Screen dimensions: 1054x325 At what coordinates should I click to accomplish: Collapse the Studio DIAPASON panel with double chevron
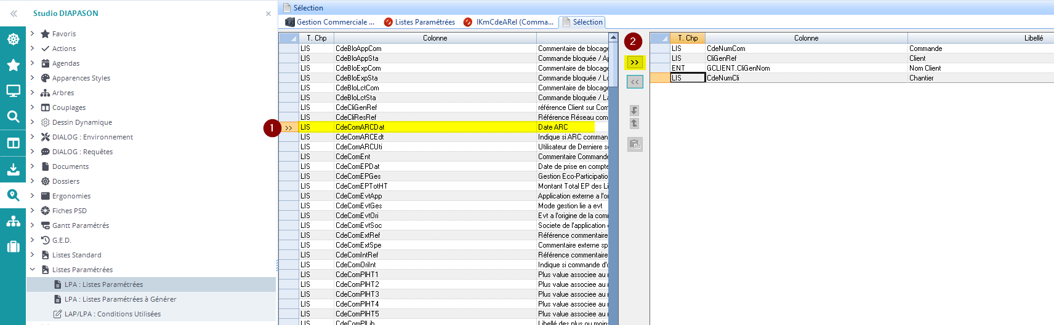[x=14, y=13]
